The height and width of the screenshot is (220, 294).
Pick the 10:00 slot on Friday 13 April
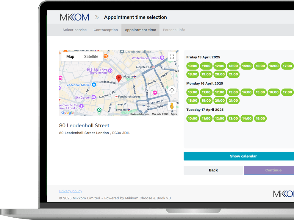(193, 66)
